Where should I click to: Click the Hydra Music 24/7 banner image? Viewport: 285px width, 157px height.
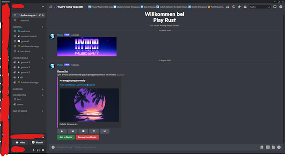coord(87,46)
